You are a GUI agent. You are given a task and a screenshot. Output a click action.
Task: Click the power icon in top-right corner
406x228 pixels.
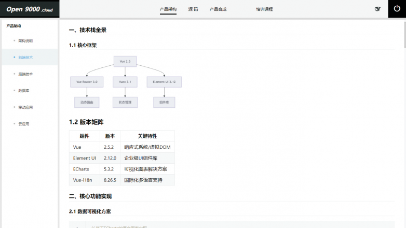click(397, 9)
